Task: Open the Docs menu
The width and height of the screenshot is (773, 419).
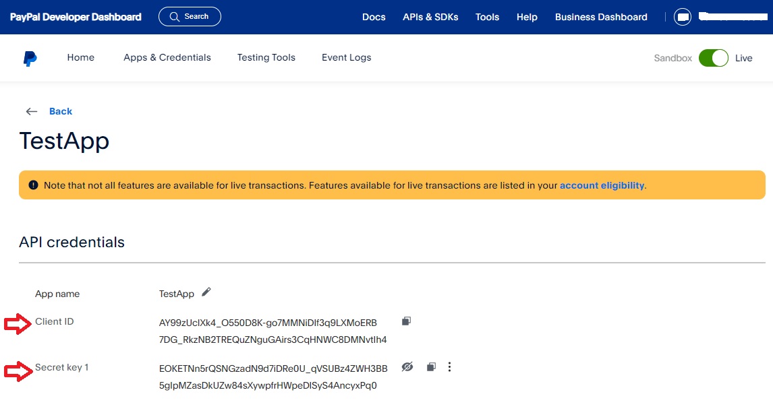Action: pyautogui.click(x=374, y=18)
